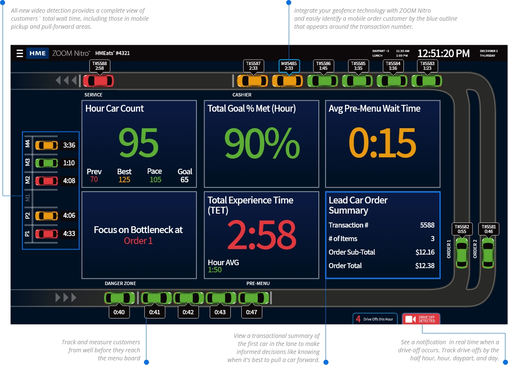
Task: Click the HMEats' #4321 store name
Action: 113,53
